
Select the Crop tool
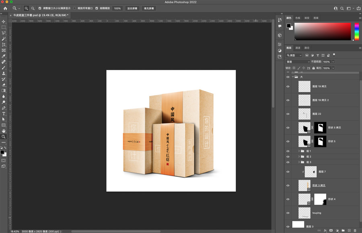[4, 45]
